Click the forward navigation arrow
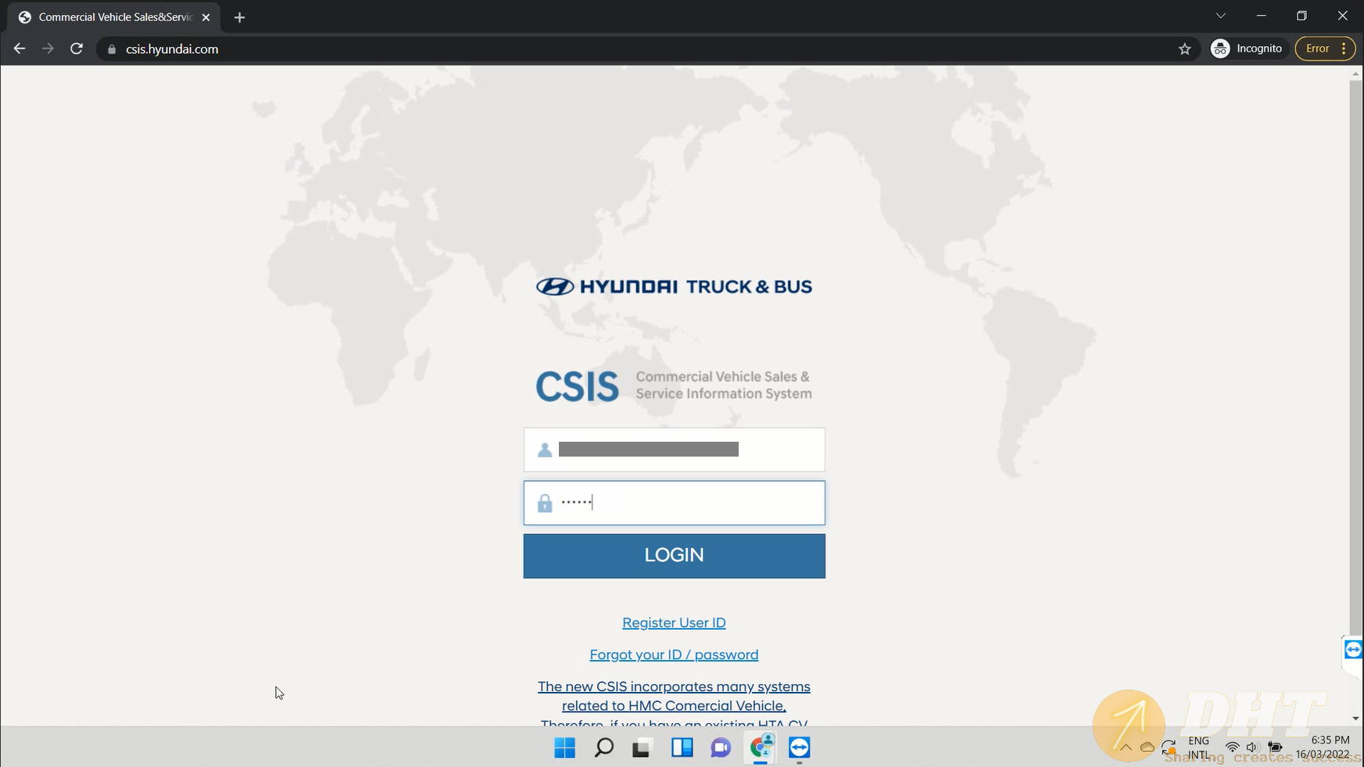1364x767 pixels. click(x=48, y=48)
